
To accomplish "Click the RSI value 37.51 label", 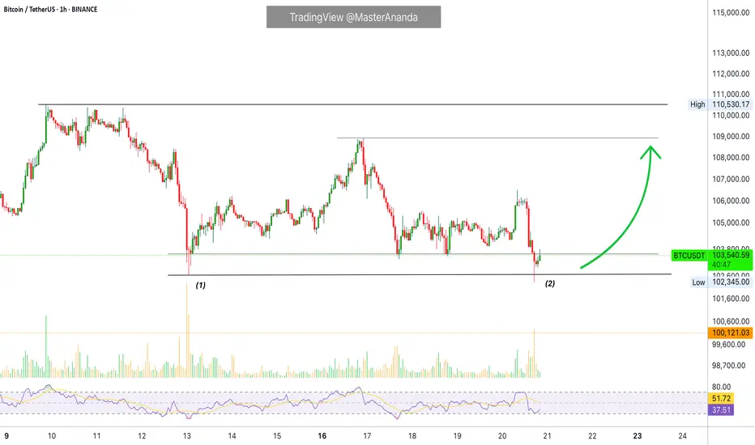I will (x=721, y=410).
